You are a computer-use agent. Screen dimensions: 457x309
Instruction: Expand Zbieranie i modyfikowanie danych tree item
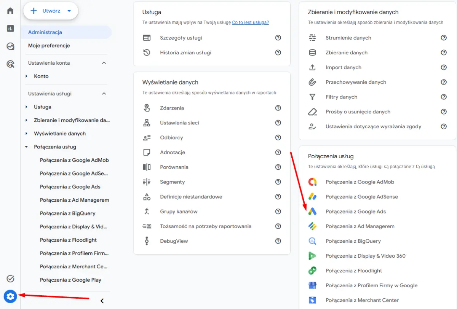[x=27, y=120]
